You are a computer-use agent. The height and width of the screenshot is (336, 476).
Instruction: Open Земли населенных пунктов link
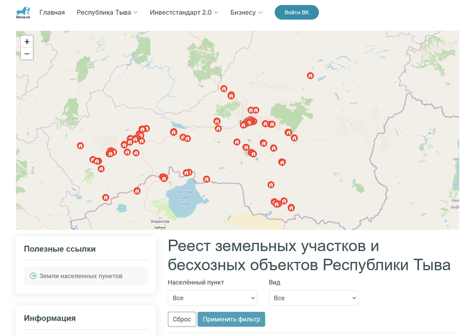coord(81,275)
